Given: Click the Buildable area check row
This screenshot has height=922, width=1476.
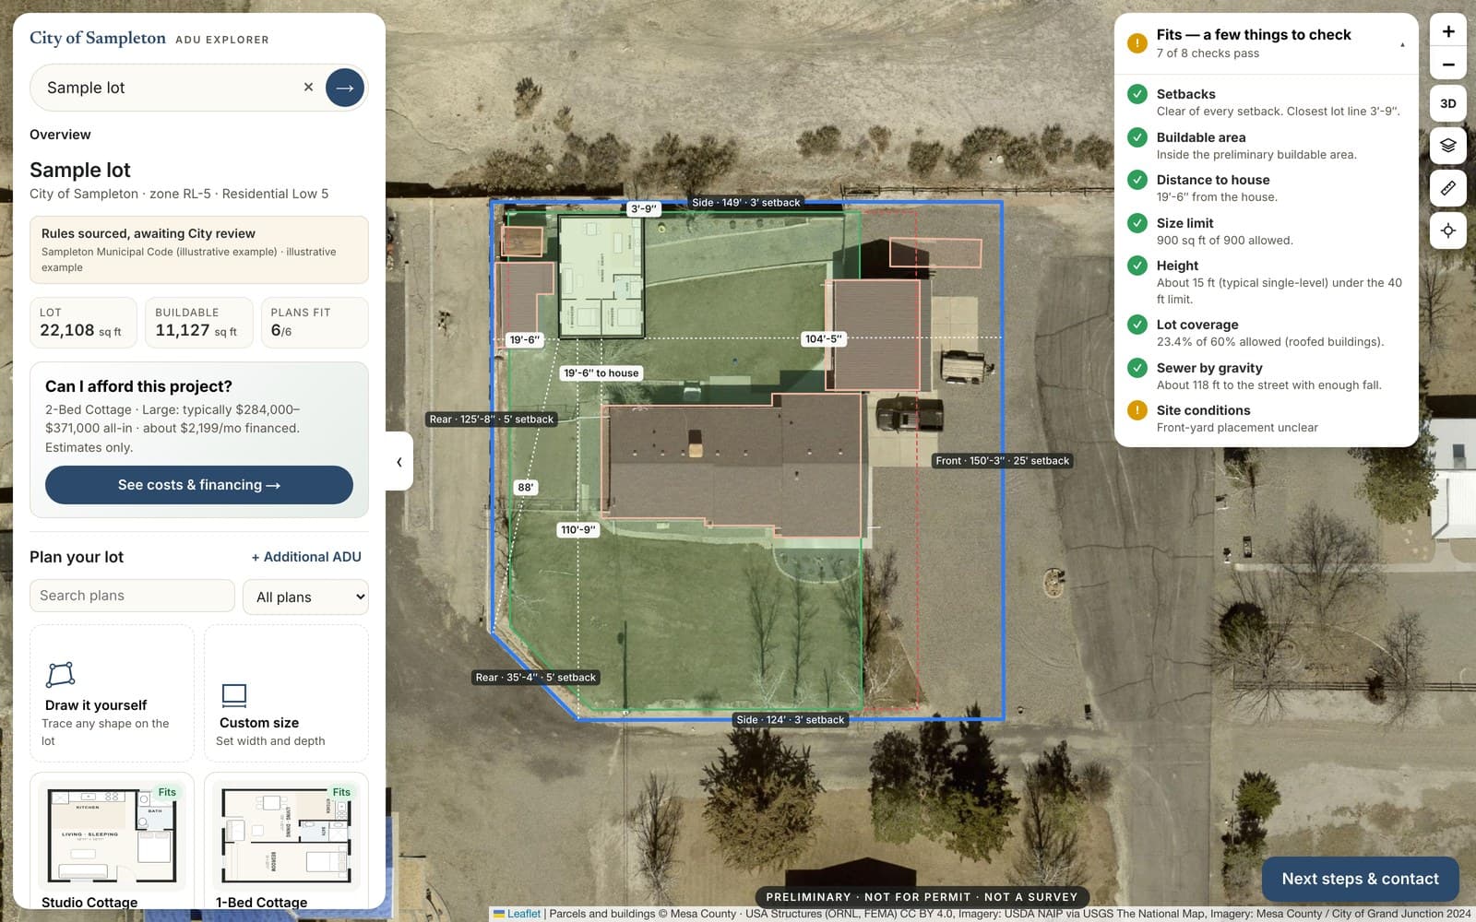Looking at the screenshot, I should pos(1266,146).
